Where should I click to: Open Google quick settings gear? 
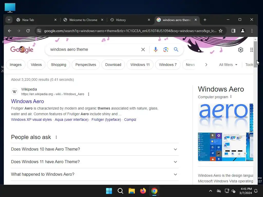pyautogui.click(x=240, y=50)
